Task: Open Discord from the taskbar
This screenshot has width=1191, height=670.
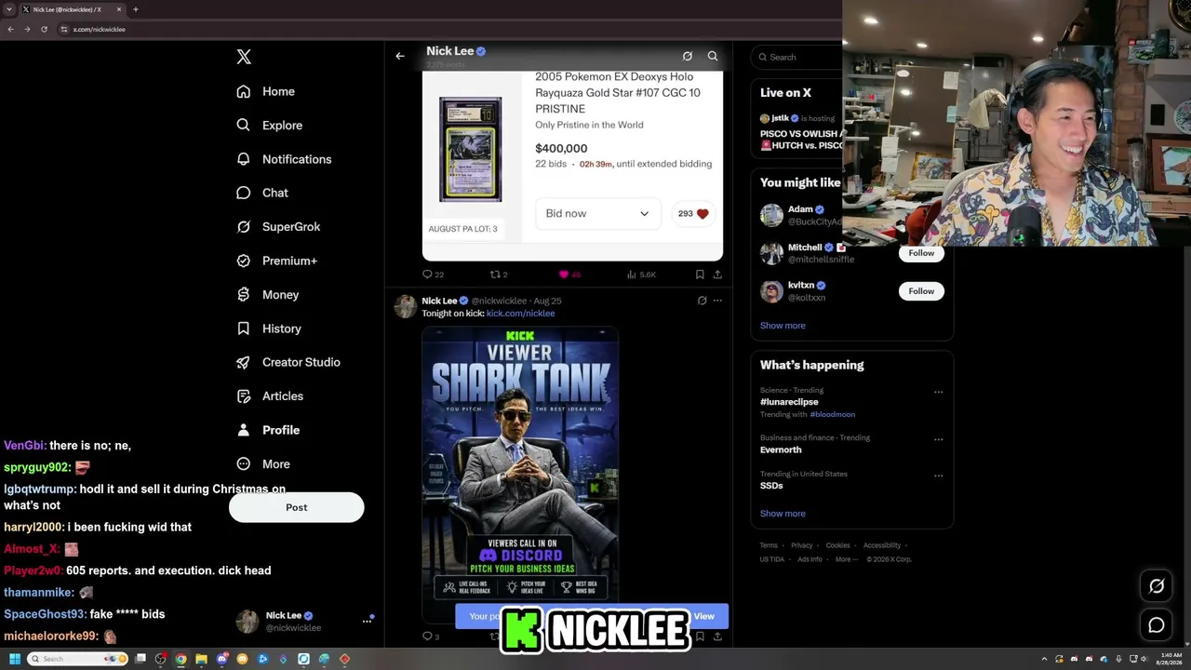Action: 221,659
